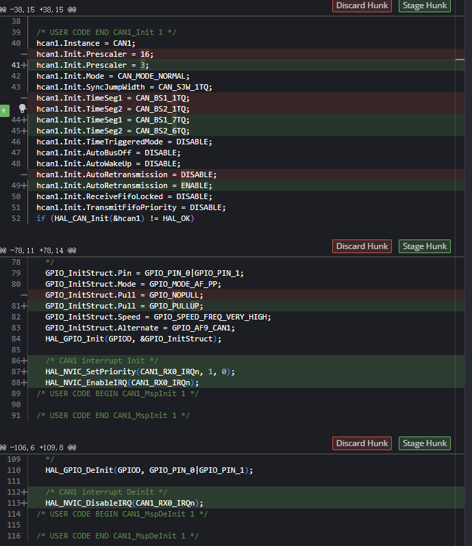Click the green plus stage-line icon

tap(5, 109)
